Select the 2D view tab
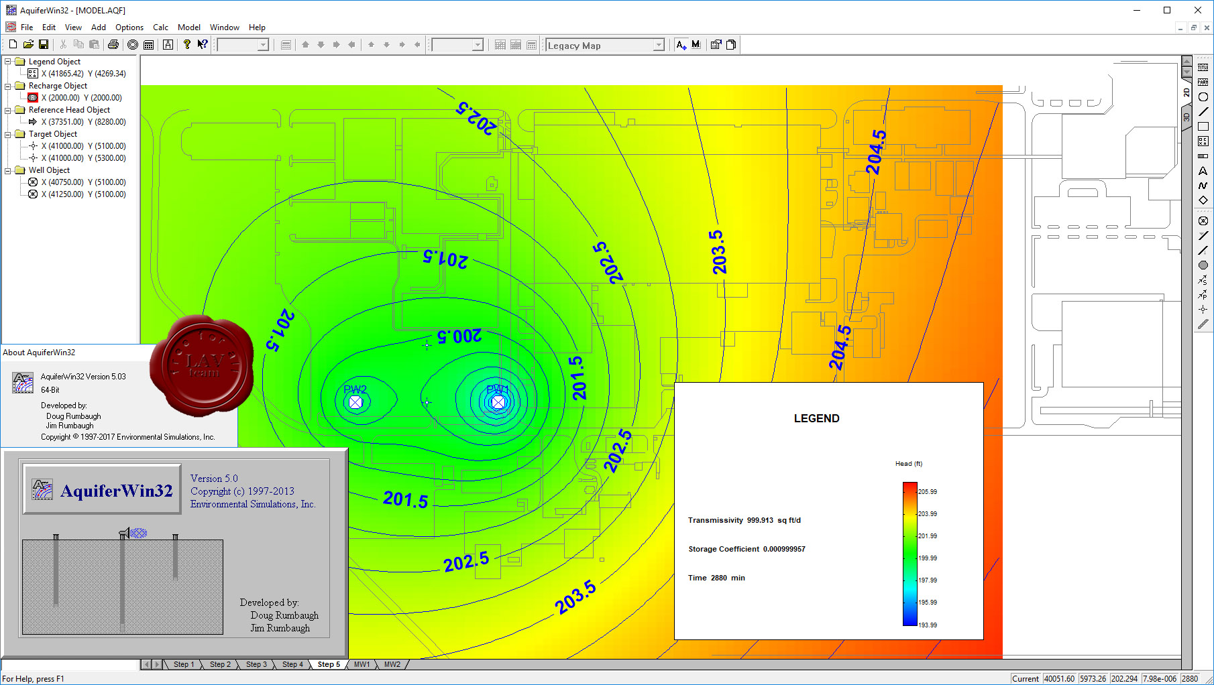 coord(1186,92)
